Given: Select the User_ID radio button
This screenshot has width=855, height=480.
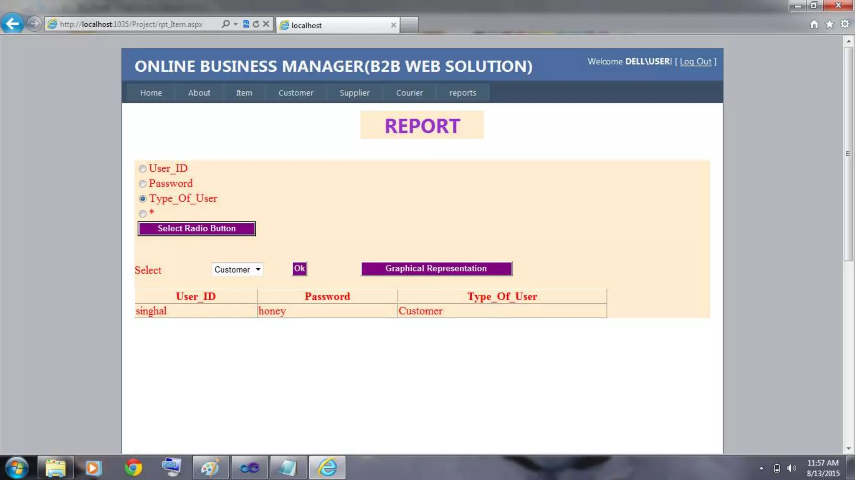Looking at the screenshot, I should pyautogui.click(x=143, y=169).
